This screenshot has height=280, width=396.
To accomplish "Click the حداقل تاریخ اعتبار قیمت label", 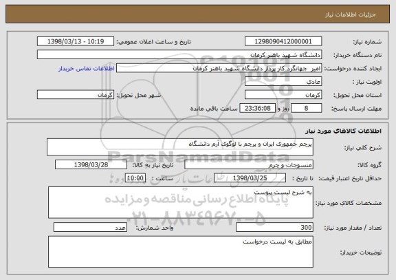I will point(350,178).
